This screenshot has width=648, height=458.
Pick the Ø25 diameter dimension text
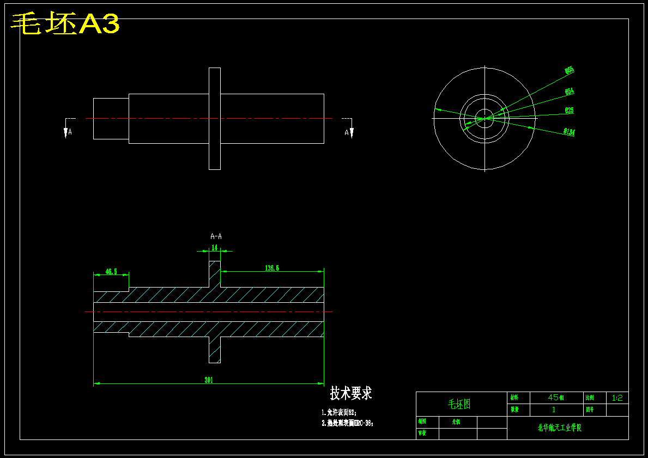pyautogui.click(x=570, y=110)
